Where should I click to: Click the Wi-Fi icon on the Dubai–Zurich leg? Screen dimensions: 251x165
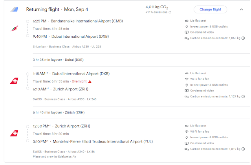click(x=186, y=79)
